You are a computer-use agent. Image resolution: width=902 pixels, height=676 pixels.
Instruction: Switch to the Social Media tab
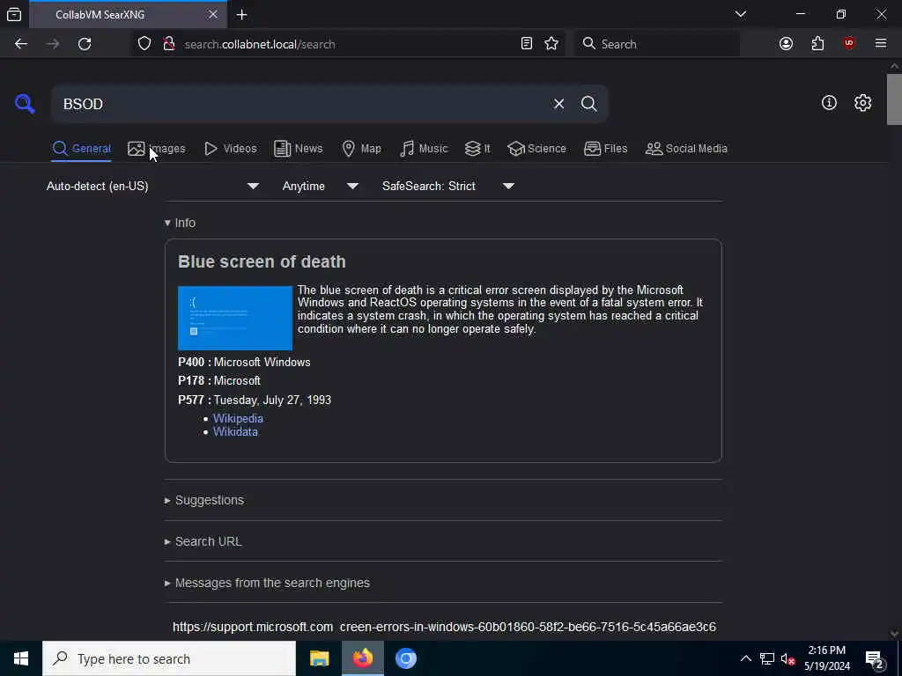[686, 149]
